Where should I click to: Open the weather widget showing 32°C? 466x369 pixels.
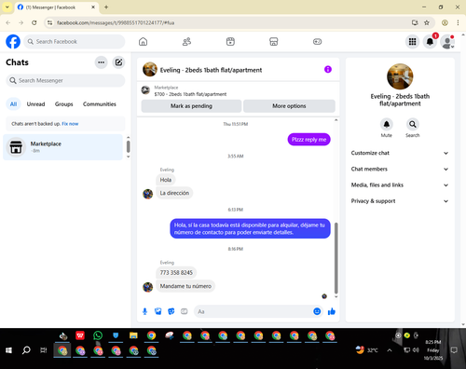tap(367, 350)
